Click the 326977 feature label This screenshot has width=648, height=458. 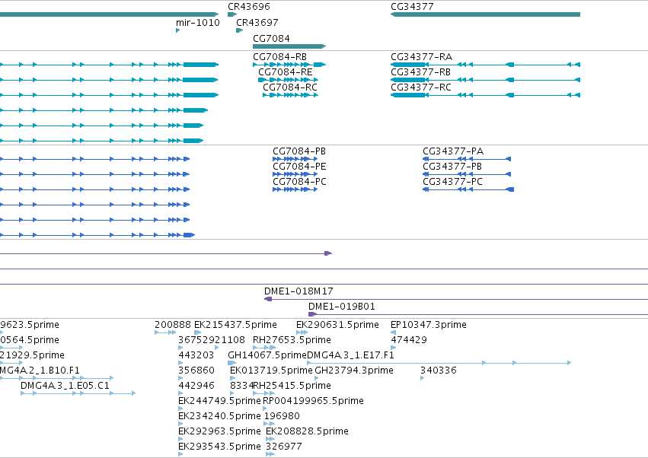[283, 447]
